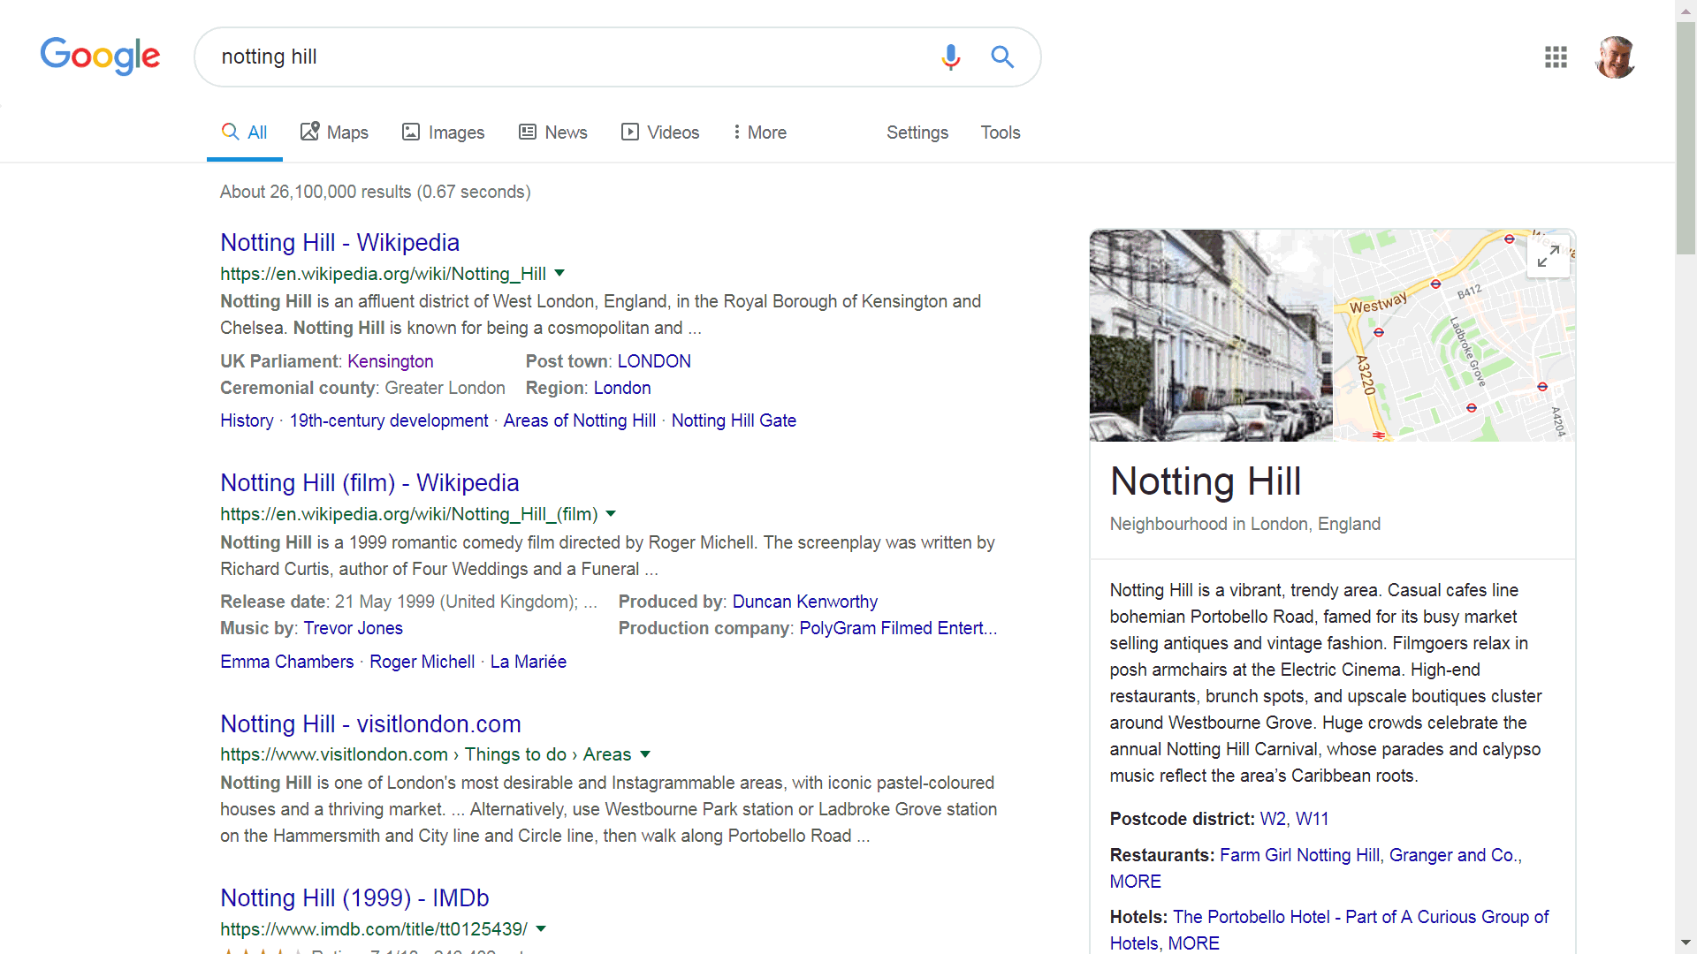Click in the search query input field
The width and height of the screenshot is (1697, 954).
(566, 57)
